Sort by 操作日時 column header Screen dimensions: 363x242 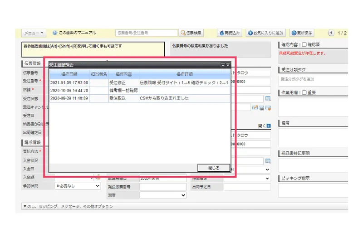coord(69,74)
